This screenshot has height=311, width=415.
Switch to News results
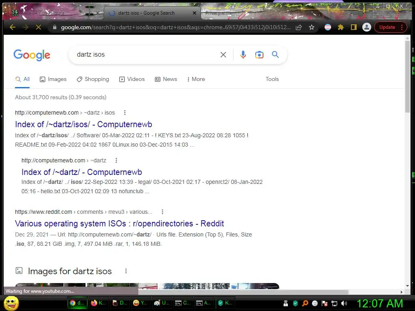click(166, 79)
